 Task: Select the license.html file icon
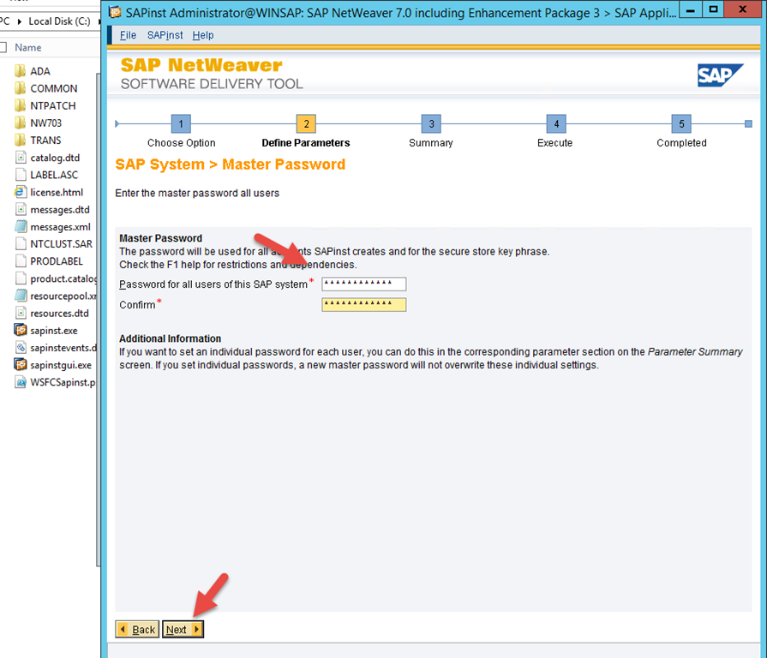coord(21,192)
